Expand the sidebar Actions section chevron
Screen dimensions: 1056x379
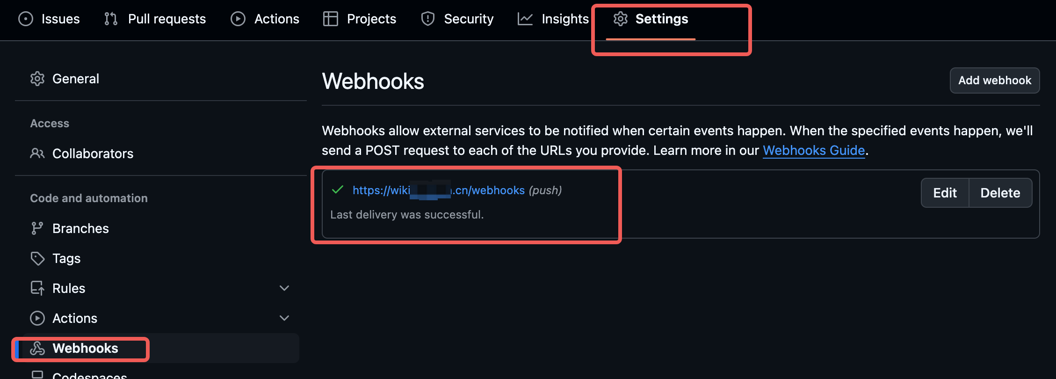[x=284, y=318]
